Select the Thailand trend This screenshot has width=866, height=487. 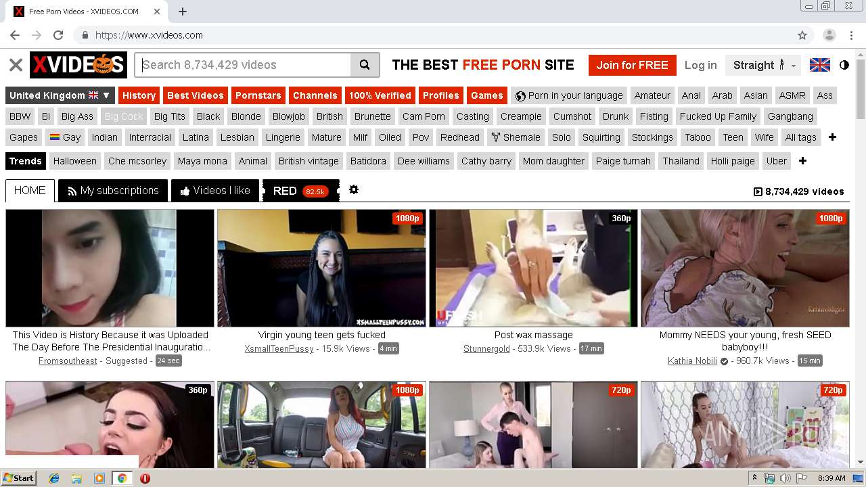[x=681, y=161]
